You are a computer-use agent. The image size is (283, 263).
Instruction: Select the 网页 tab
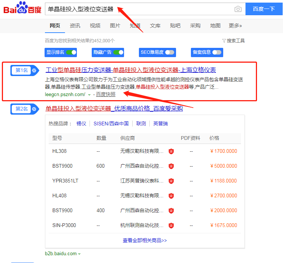click(55, 26)
